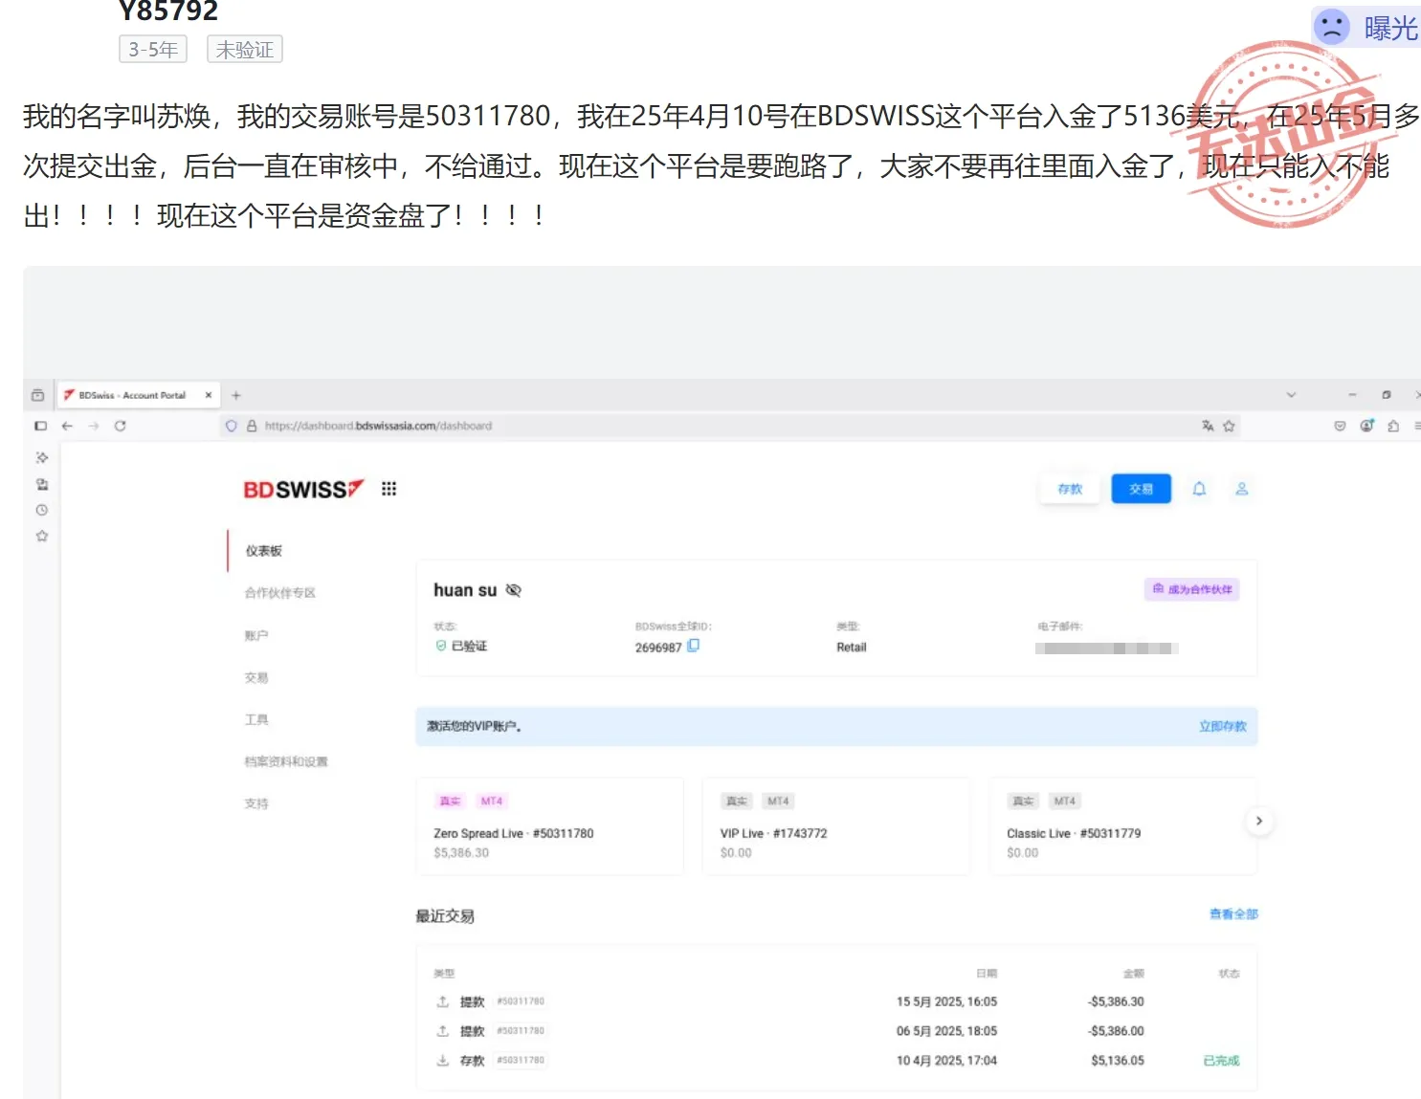Screen dimensions: 1421x1099
Task: Open 账户 in the side menu
Action: pyautogui.click(x=256, y=635)
